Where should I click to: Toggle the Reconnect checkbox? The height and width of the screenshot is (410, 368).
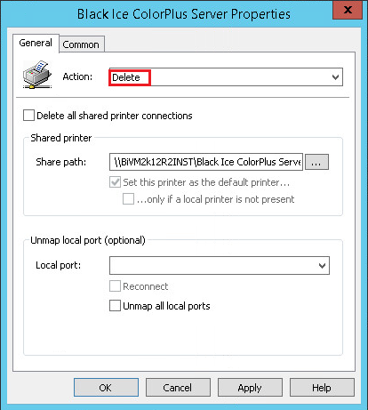pyautogui.click(x=115, y=286)
